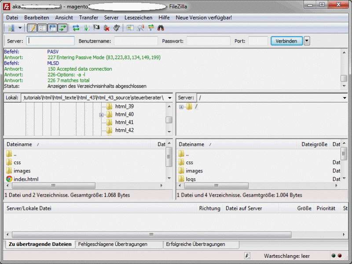
Task: Expand the html_40 folder in the local tree
Action: (101, 115)
